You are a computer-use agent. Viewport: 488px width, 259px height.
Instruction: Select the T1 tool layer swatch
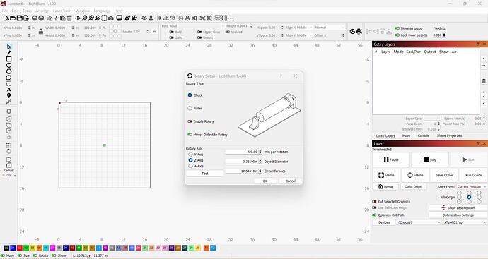(207, 248)
